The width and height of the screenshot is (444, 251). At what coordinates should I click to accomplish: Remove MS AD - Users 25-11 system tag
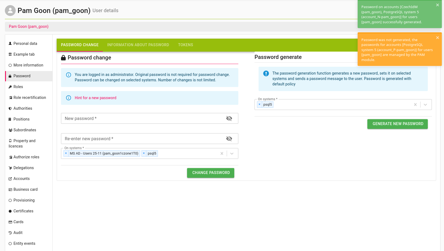click(x=66, y=153)
